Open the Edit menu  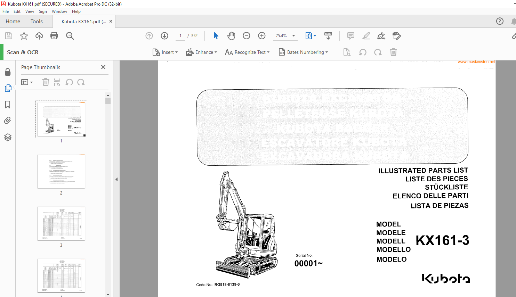17,11
